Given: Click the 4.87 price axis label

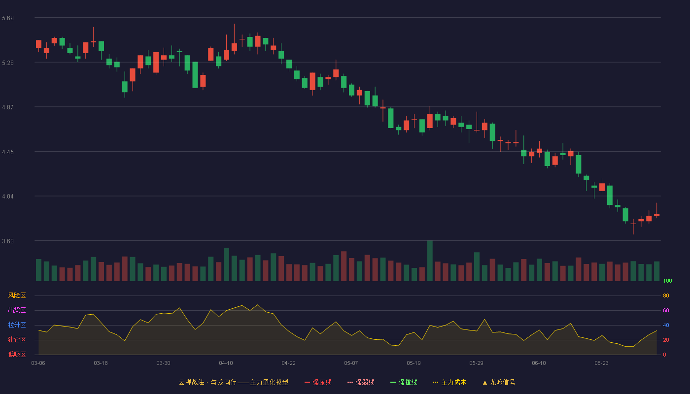Looking at the screenshot, I should (x=8, y=107).
